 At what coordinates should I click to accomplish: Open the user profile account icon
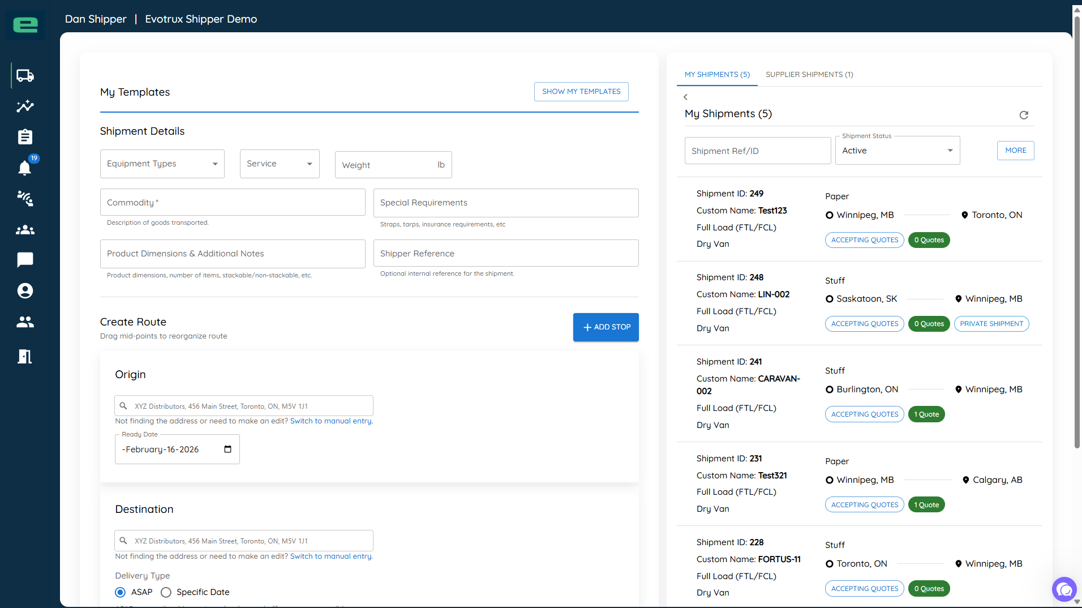click(x=25, y=291)
